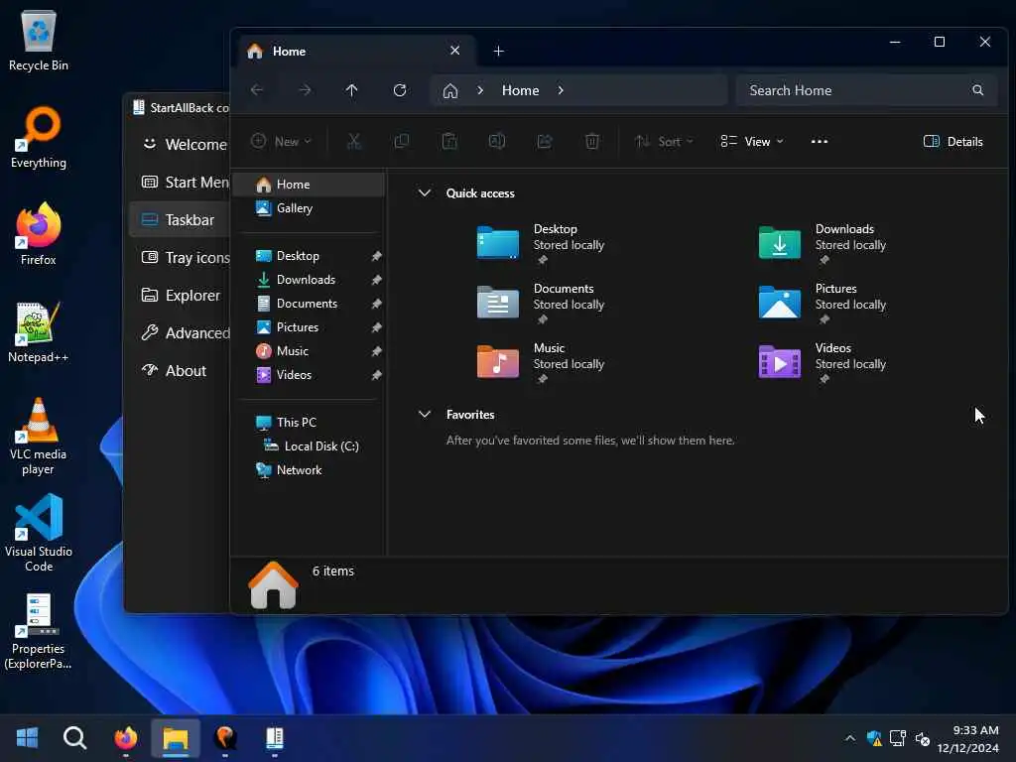Expand the chevron before Home in address bar
Image resolution: width=1016 pixels, height=762 pixels.
(x=480, y=90)
